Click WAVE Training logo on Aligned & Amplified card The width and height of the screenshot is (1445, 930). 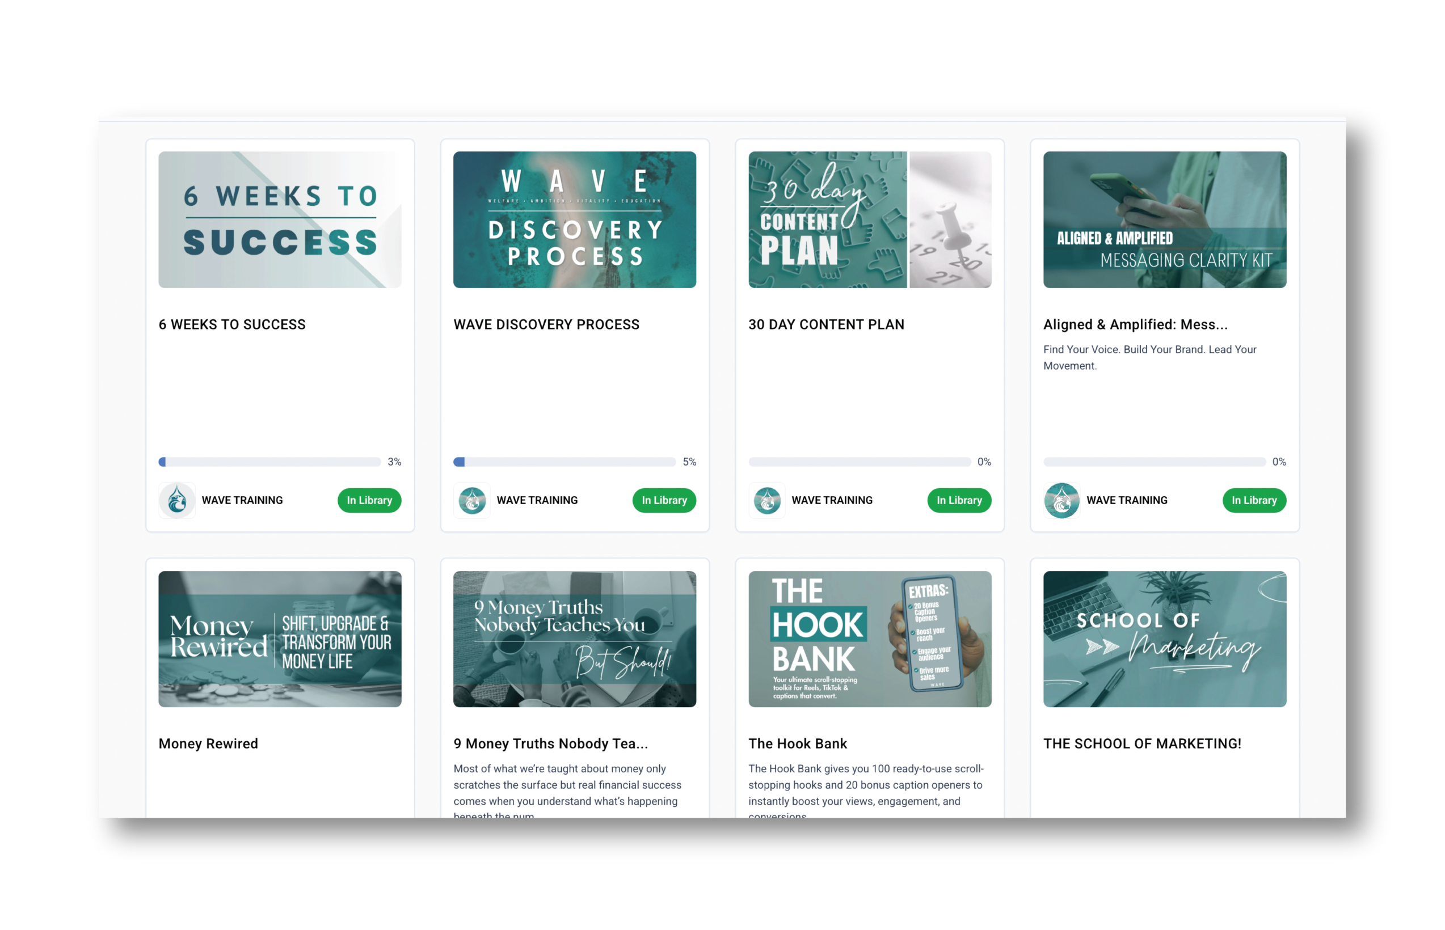1061,500
